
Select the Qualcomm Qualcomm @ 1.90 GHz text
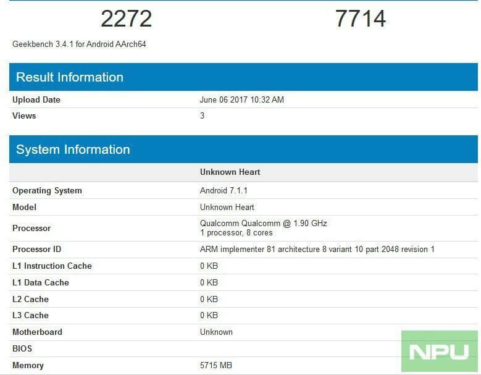click(x=263, y=223)
